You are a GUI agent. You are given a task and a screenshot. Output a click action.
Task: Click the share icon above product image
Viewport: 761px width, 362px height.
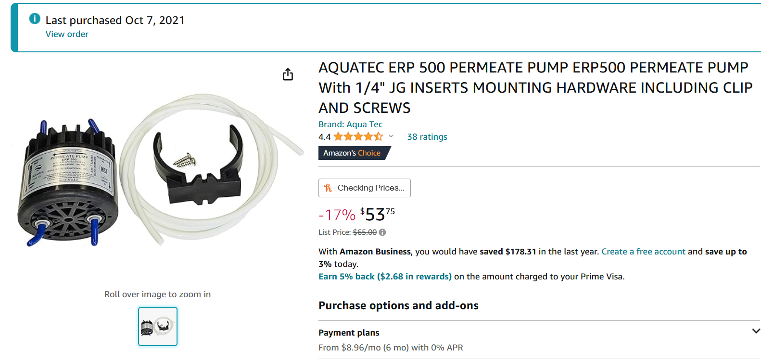(x=288, y=74)
